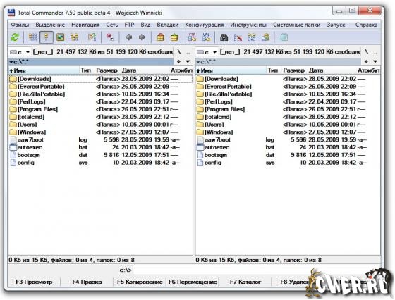Select autoexec file in left panel
The height and width of the screenshot is (300, 395).
tap(100, 147)
